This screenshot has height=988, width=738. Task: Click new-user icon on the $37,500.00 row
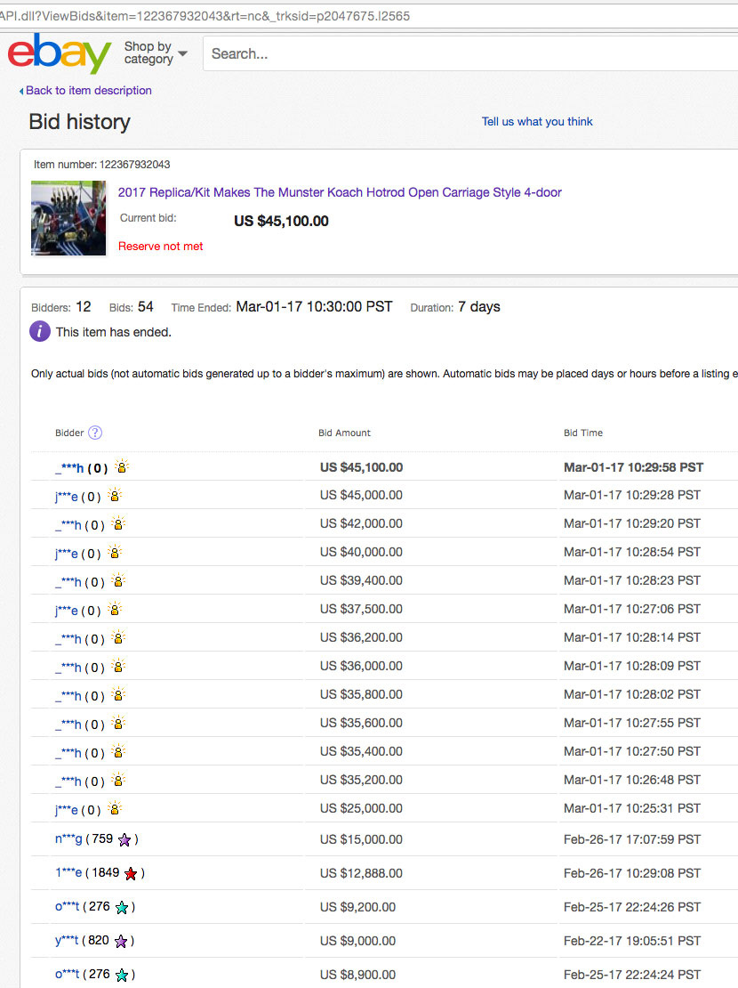point(114,608)
